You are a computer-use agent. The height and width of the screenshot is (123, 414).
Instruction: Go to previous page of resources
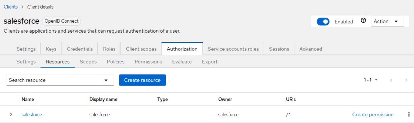point(391,80)
